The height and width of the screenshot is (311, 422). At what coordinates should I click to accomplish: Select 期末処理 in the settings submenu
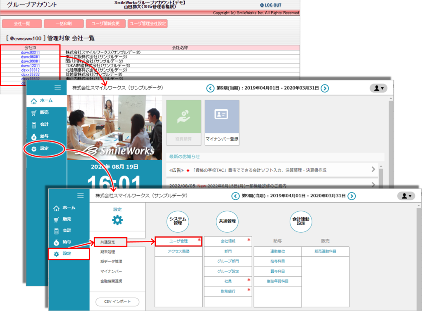(108, 252)
